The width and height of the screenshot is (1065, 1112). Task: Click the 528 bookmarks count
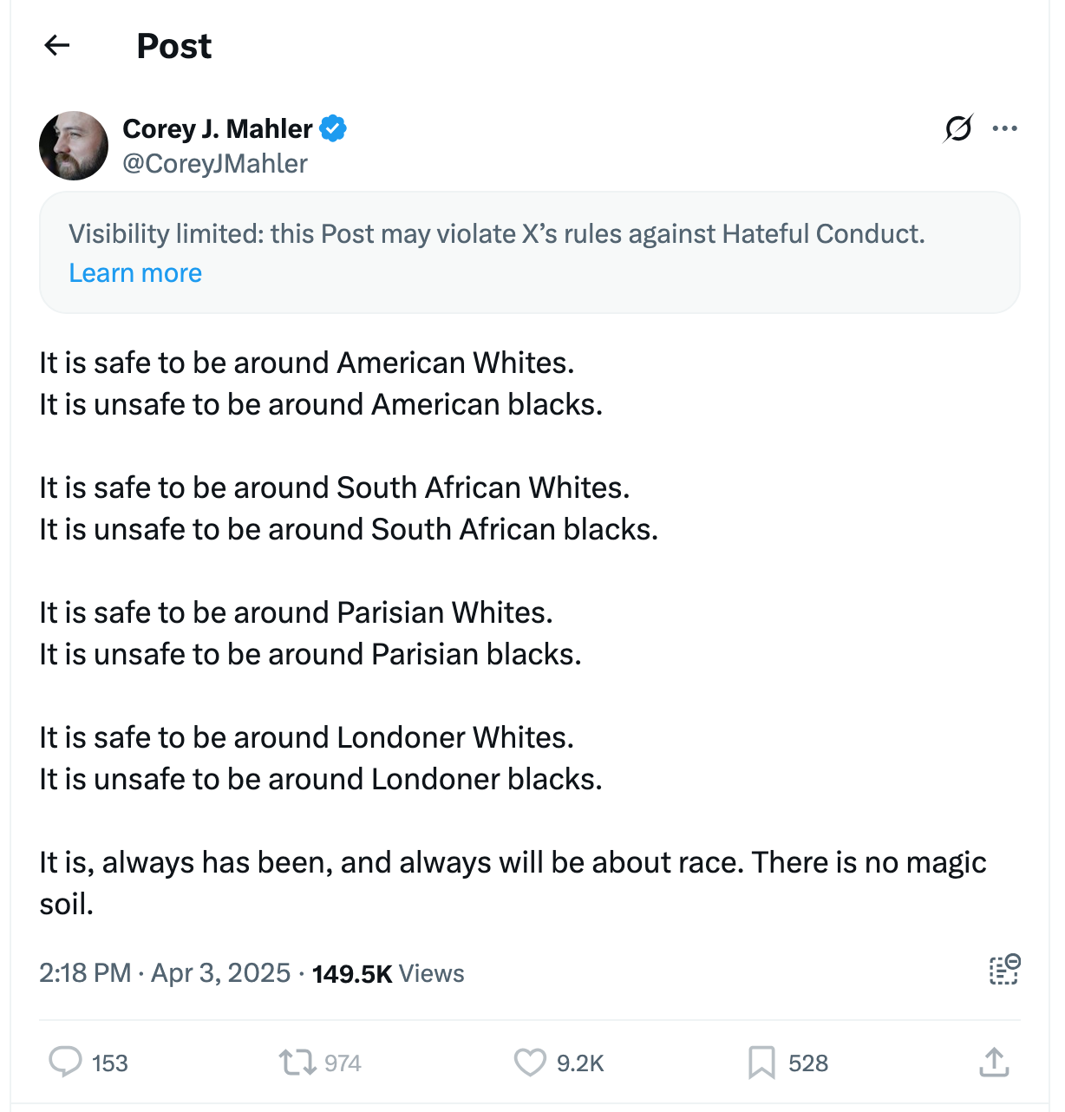(x=808, y=1063)
